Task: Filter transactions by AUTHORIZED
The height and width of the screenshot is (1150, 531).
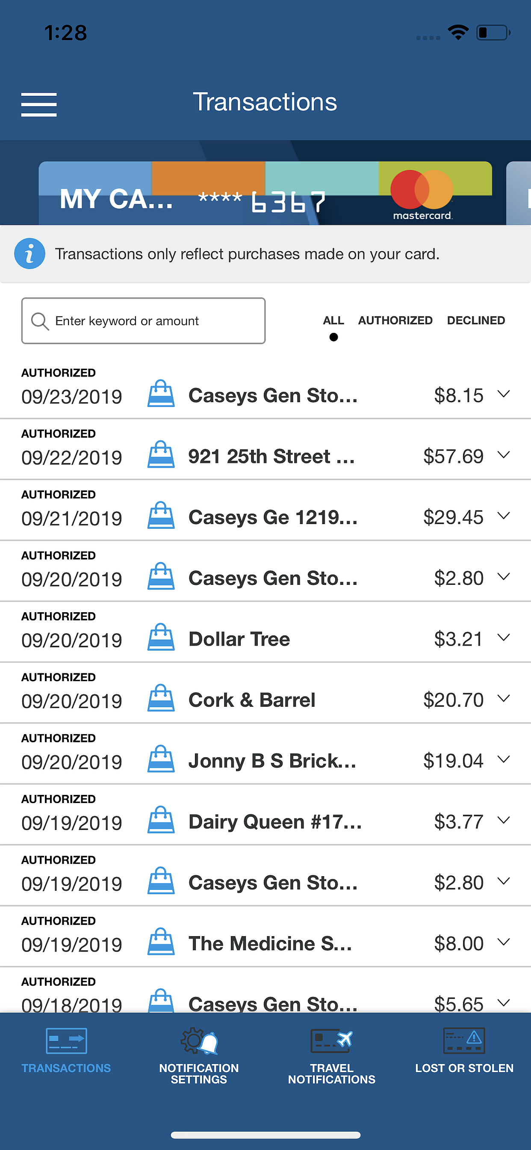Action: 395,320
